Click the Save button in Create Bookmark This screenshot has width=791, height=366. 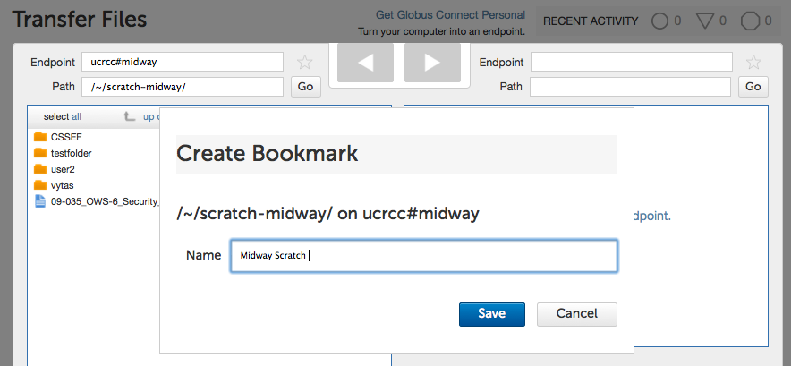[492, 314]
